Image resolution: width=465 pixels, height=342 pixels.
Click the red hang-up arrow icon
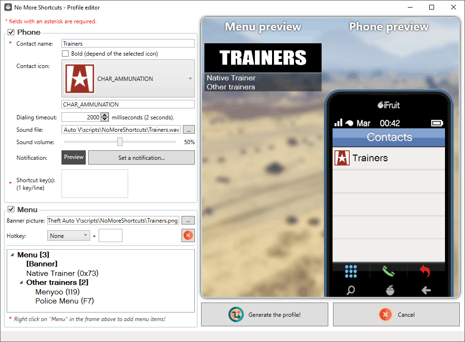click(x=425, y=271)
